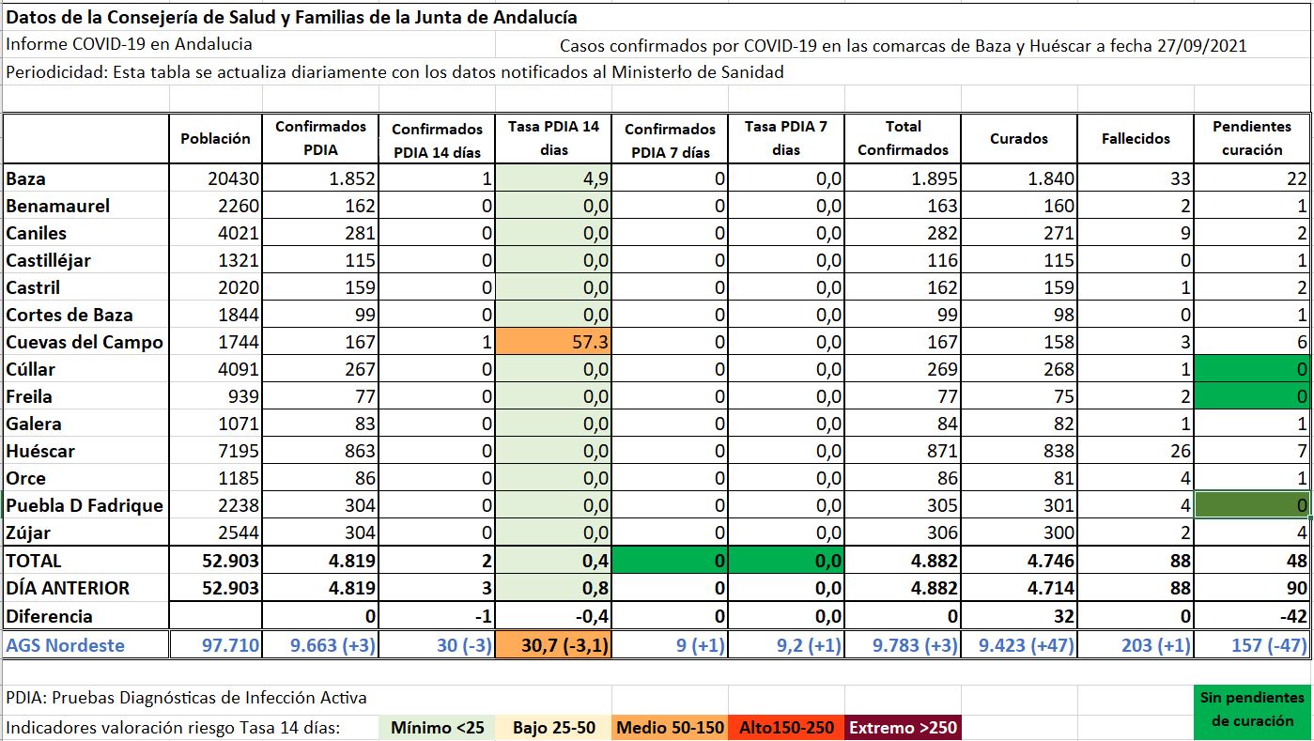Viewport: 1314px width, 741px height.
Task: Select the Bajo 25-50 legend swatch
Action: 553,728
